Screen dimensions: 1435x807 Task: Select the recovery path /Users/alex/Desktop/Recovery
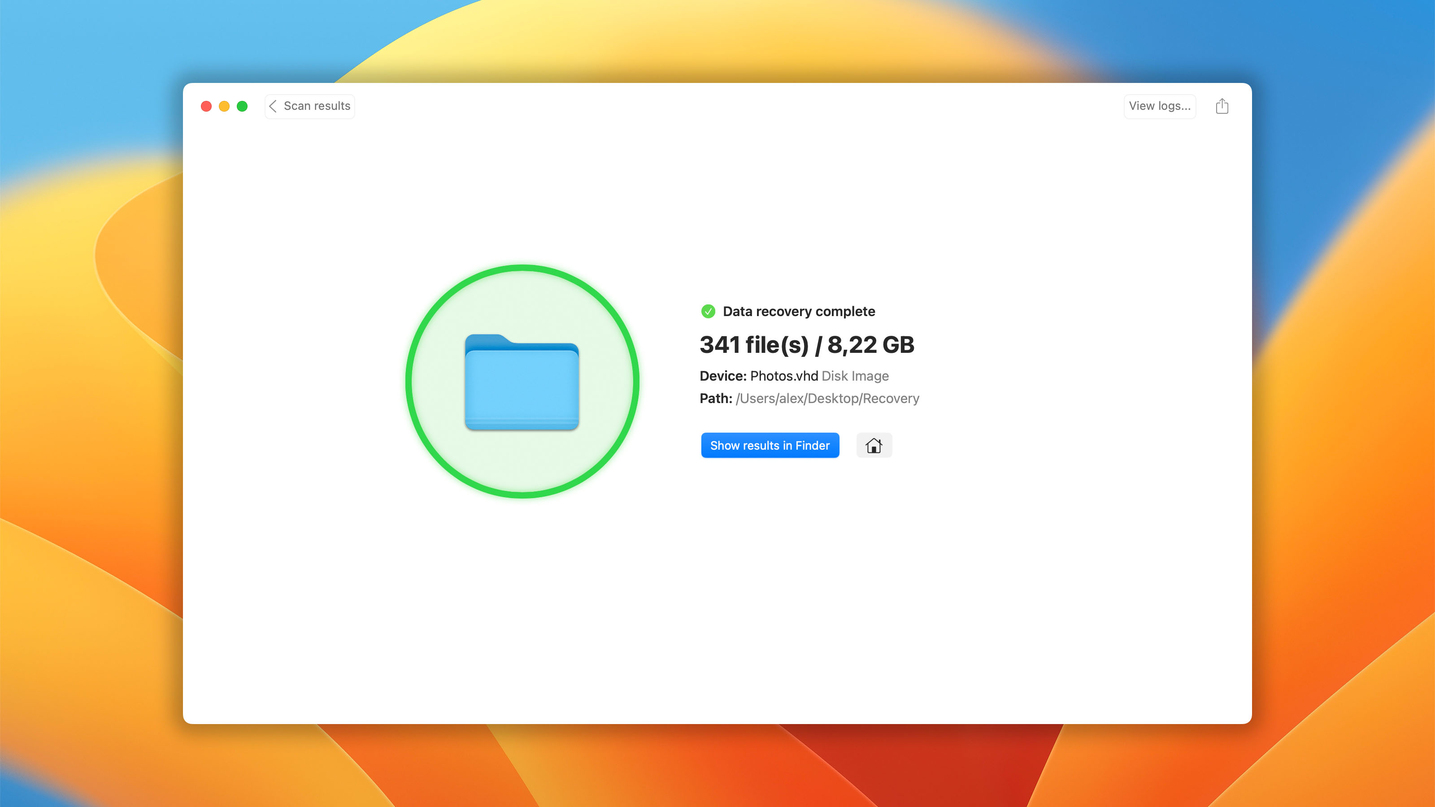827,398
